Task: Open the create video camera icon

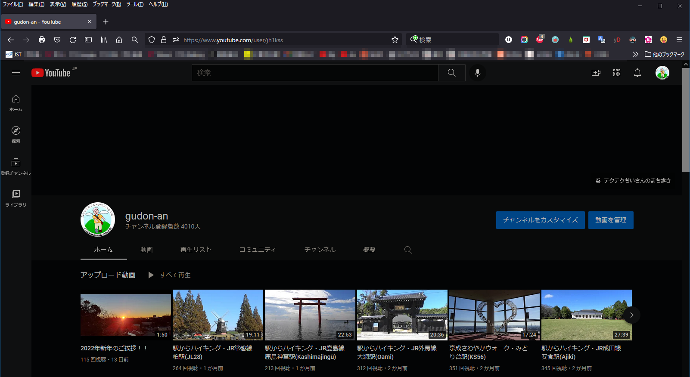Action: (x=596, y=73)
